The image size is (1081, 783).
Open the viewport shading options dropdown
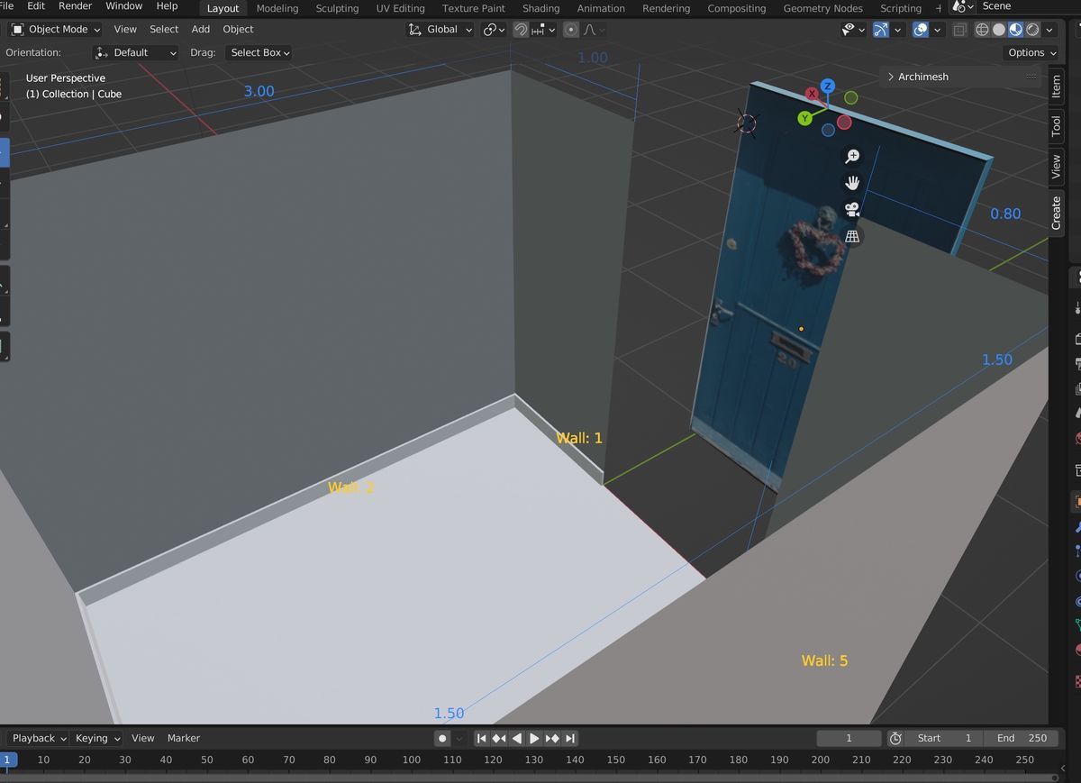[1049, 30]
